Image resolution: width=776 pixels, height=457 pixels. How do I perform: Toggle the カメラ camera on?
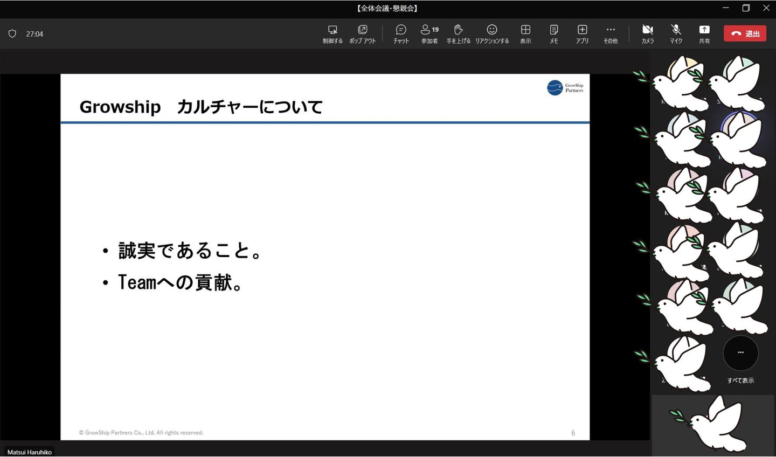(x=648, y=33)
